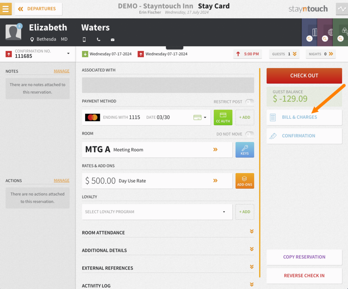Edit the last name Waters
The width and height of the screenshot is (348, 289).
(x=95, y=28)
